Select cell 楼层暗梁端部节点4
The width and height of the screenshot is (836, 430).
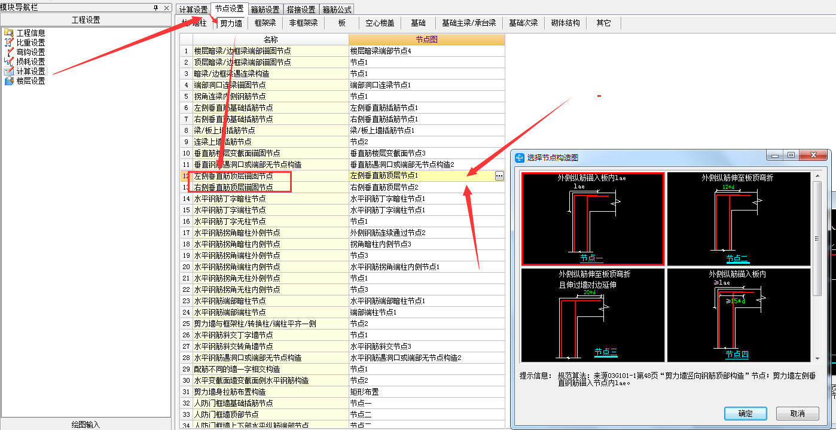pyautogui.click(x=426, y=51)
